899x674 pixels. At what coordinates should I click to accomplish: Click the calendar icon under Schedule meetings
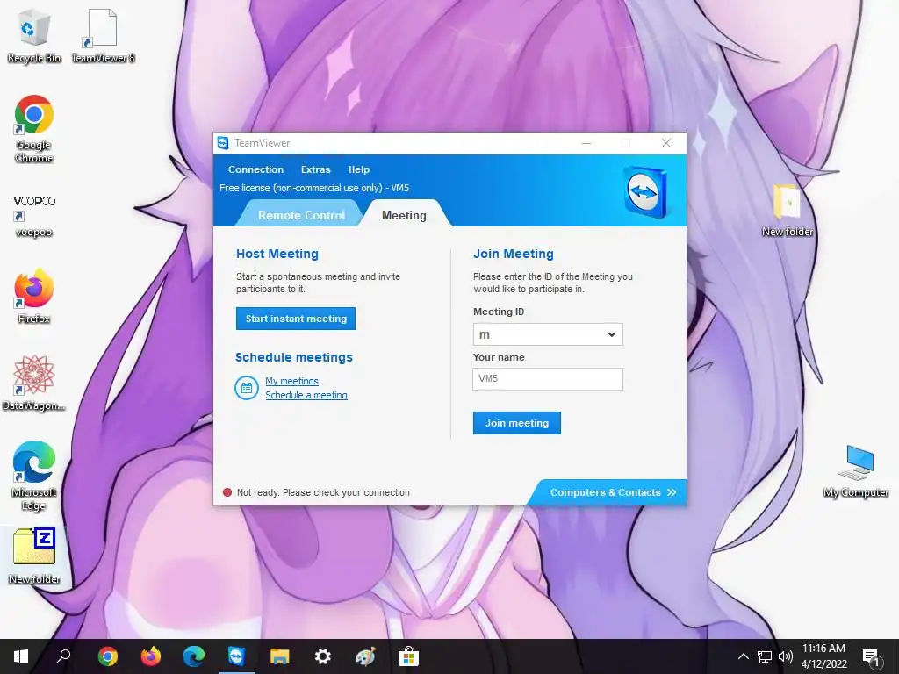click(x=247, y=388)
